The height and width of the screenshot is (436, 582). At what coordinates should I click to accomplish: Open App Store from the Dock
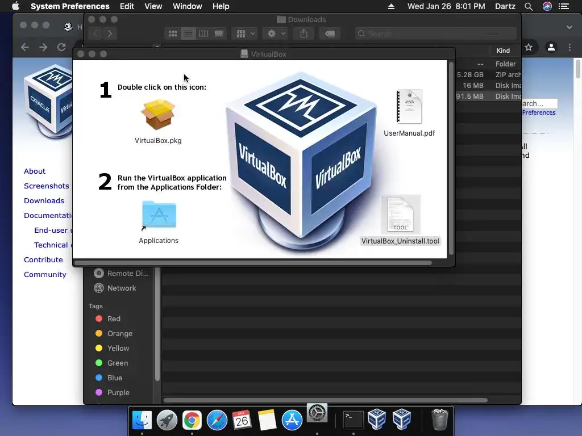point(292,420)
